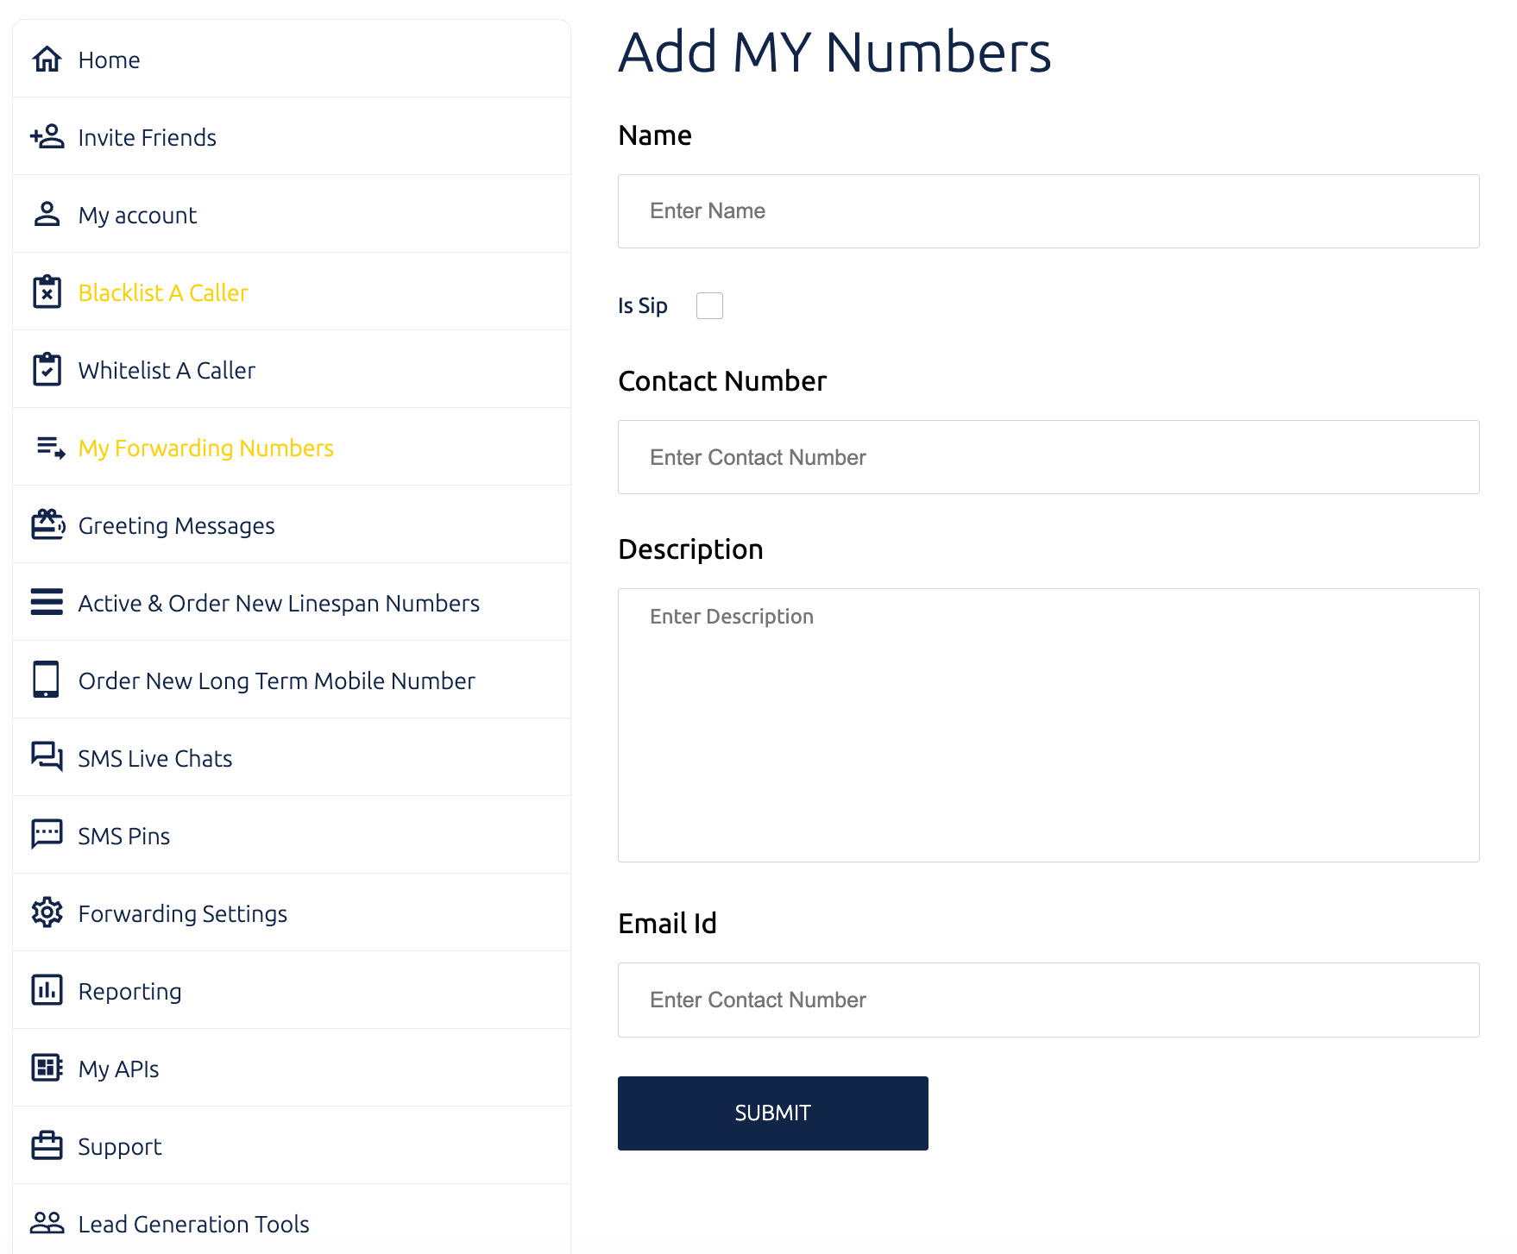
Task: Focus the Enter Name input field
Action: 1048,211
